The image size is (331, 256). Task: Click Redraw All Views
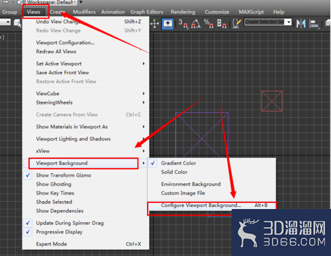[x=86, y=52]
